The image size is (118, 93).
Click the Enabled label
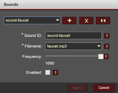tap(34, 73)
